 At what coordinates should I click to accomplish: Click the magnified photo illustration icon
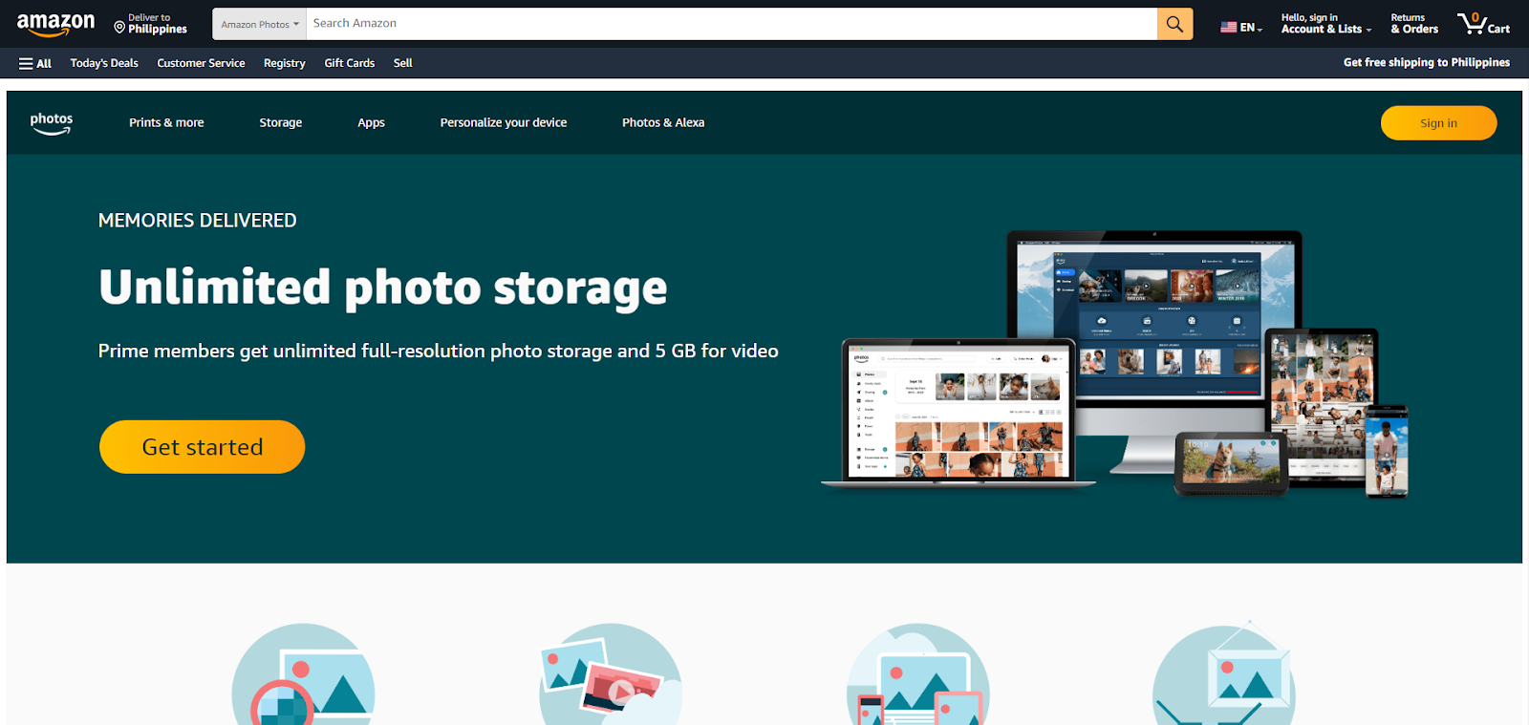303,674
